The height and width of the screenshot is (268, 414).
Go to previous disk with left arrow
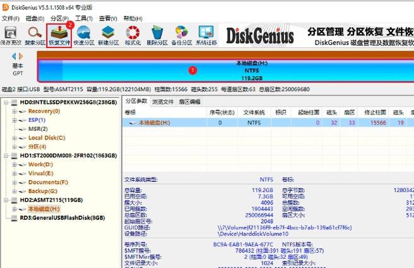click(15, 56)
